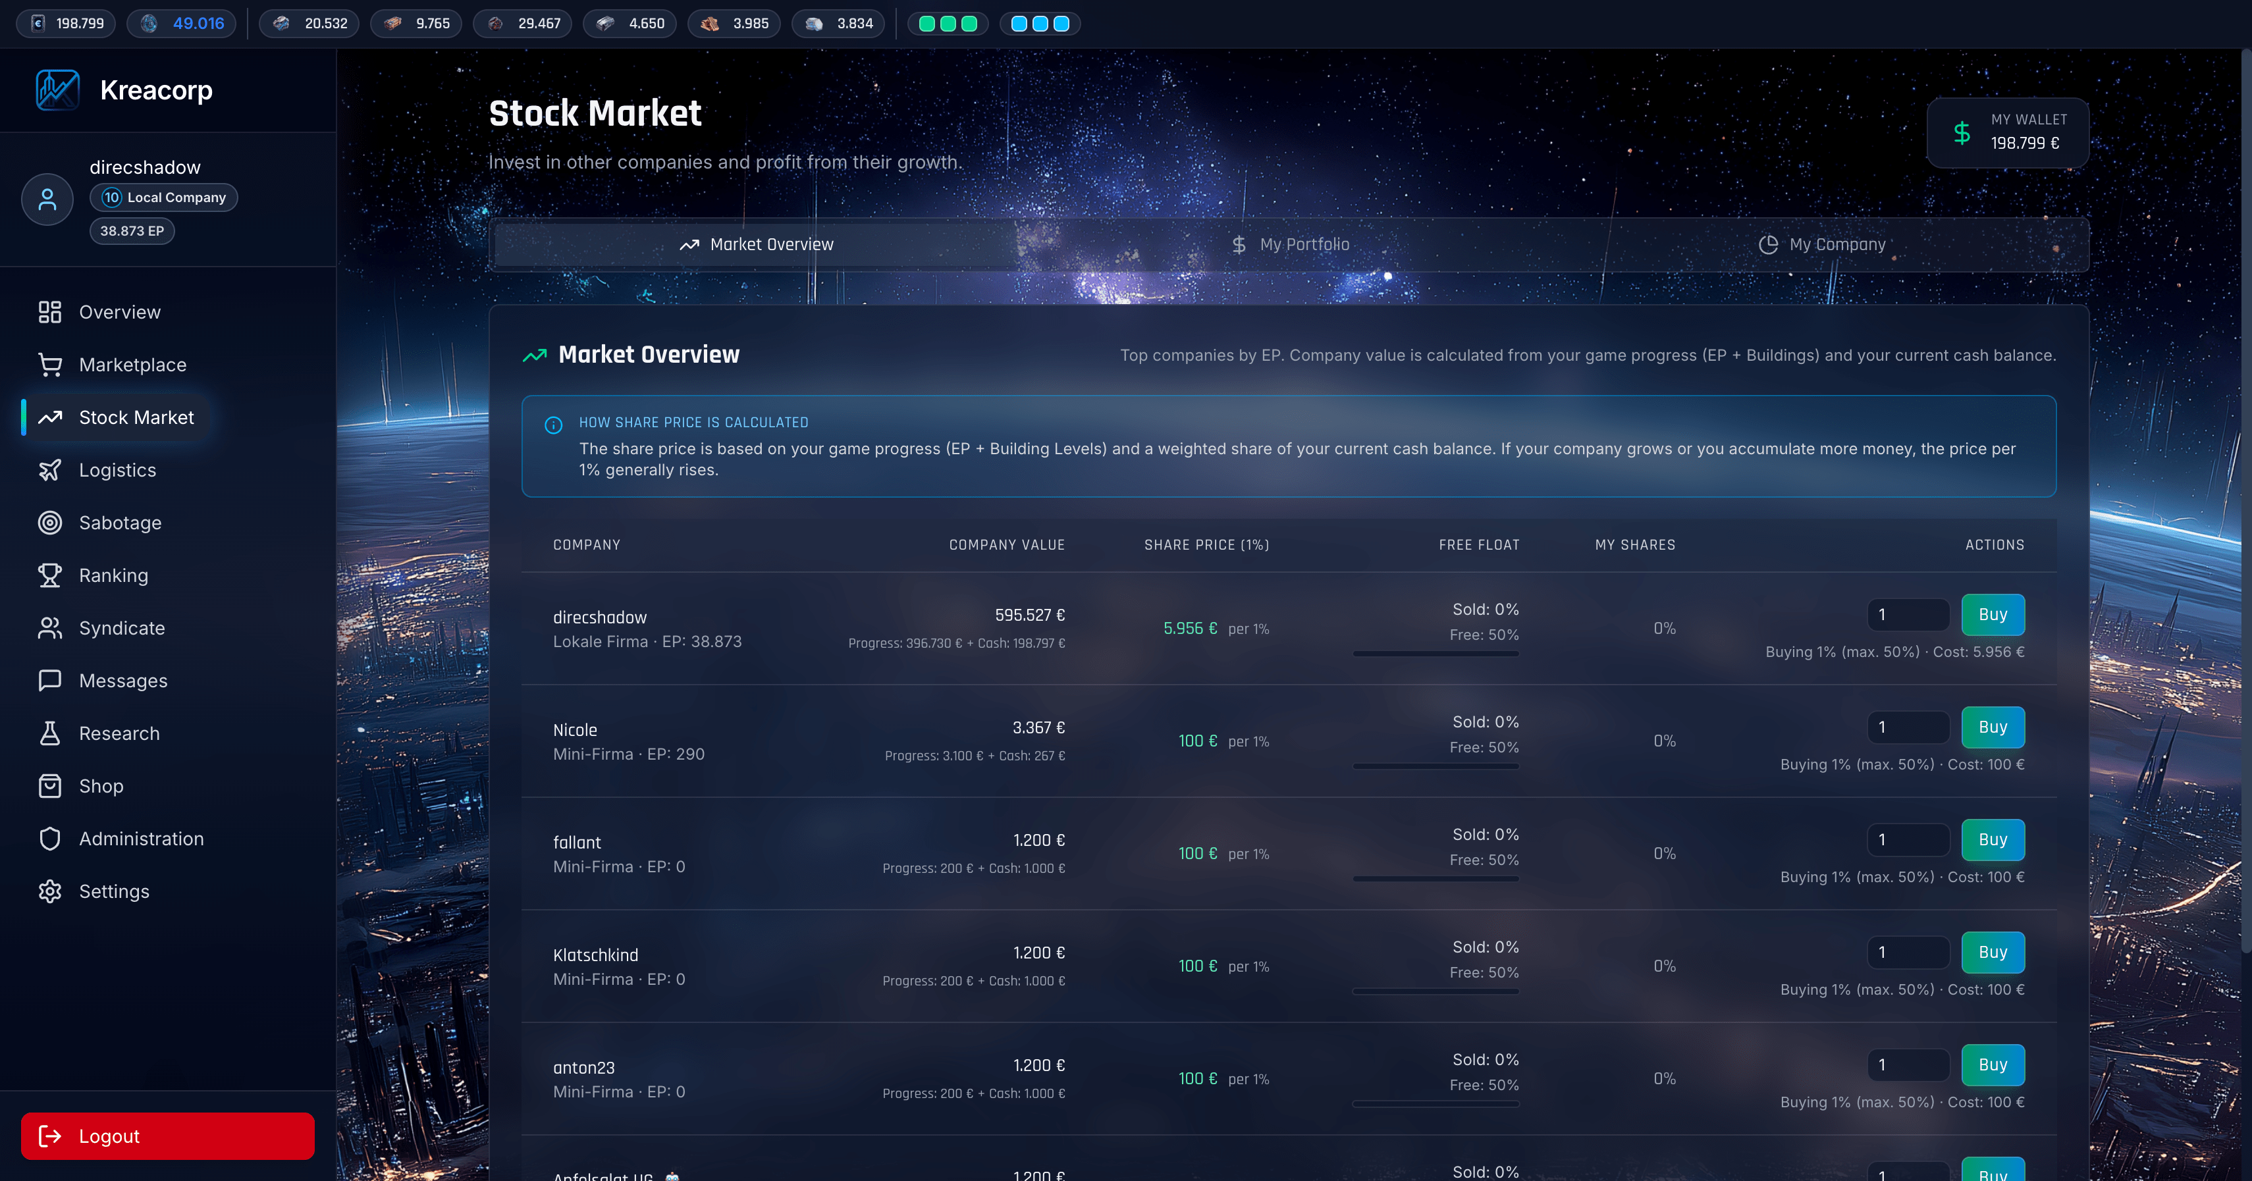Buy shares of Nicole company
This screenshot has width=2252, height=1181.
click(x=1993, y=727)
